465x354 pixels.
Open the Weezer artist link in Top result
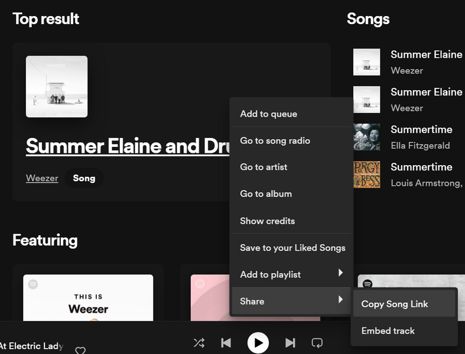(x=42, y=178)
